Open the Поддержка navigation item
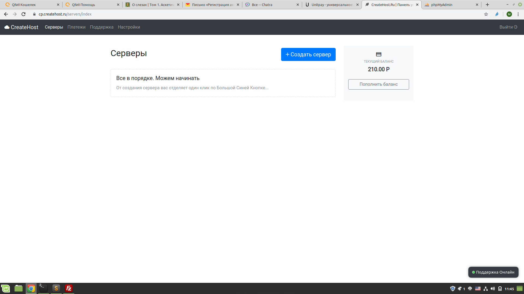 click(x=102, y=27)
